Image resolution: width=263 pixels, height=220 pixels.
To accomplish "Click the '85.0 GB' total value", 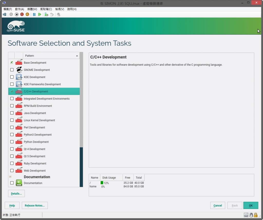I will [139, 186].
